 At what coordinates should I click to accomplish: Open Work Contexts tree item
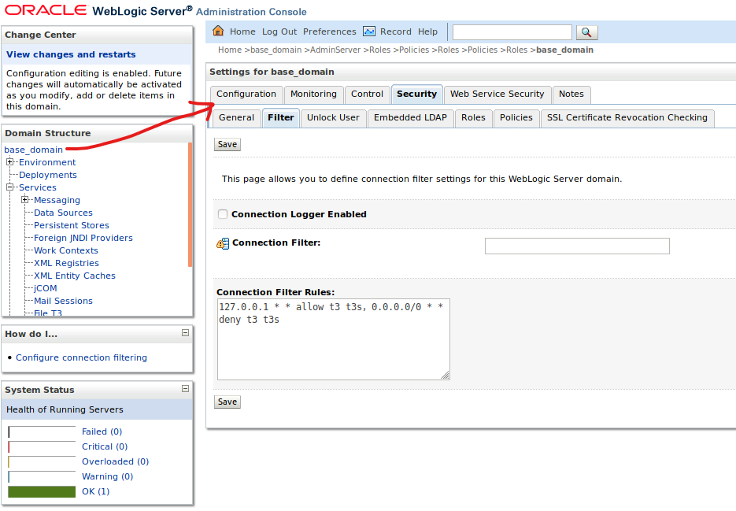pos(65,251)
